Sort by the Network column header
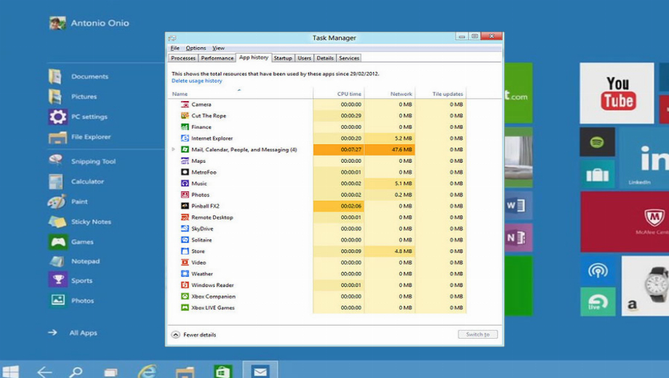669x378 pixels. (390, 94)
